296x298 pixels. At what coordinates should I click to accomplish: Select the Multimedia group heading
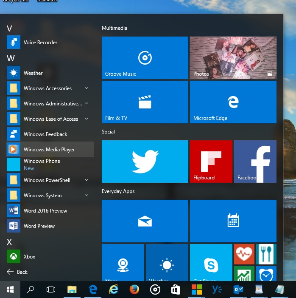pyautogui.click(x=114, y=28)
